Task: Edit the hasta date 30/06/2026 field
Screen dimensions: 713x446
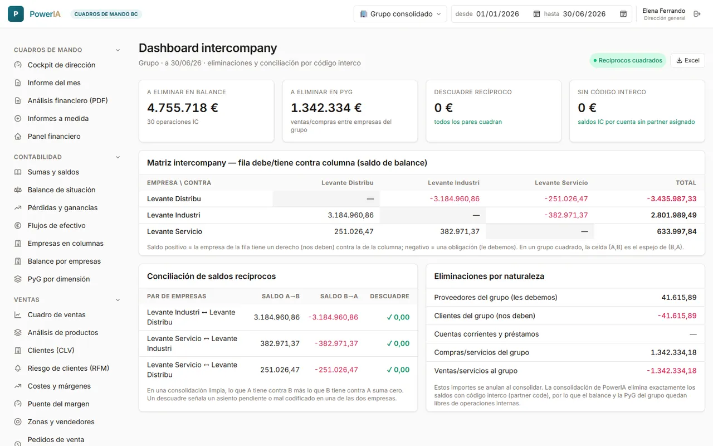Action: (584, 14)
